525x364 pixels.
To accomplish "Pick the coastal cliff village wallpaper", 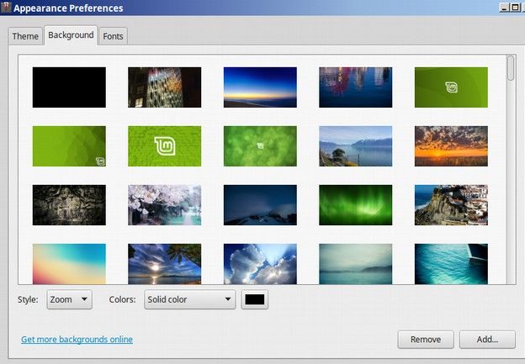I will 451,205.
